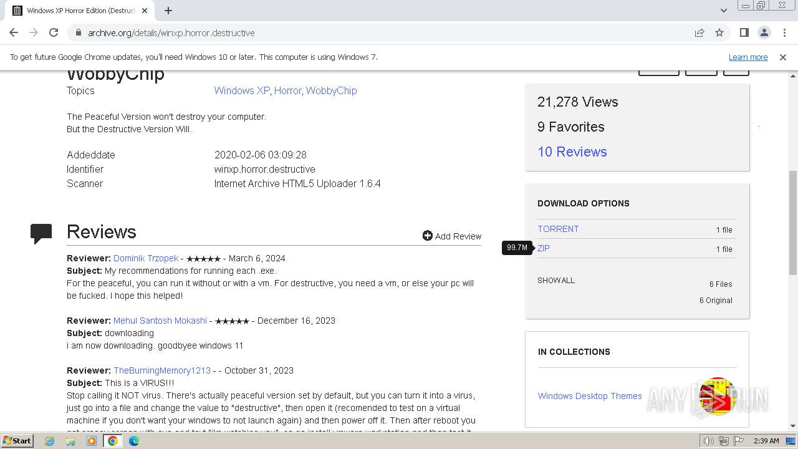The width and height of the screenshot is (798, 449).
Task: Share this page icon in address bar
Action: click(x=699, y=32)
